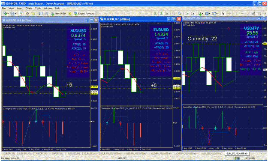The image size is (268, 161).
Task: Open the Profiles toolbar icon
Action: click(x=12, y=13)
